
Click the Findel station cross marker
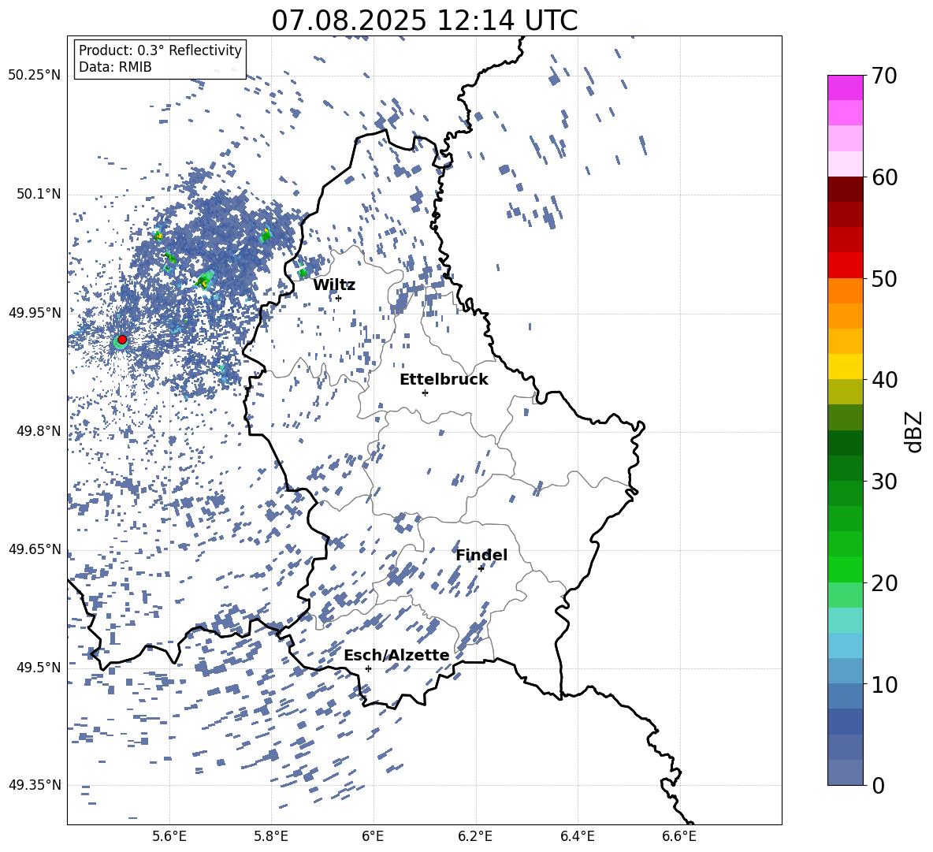pos(481,568)
